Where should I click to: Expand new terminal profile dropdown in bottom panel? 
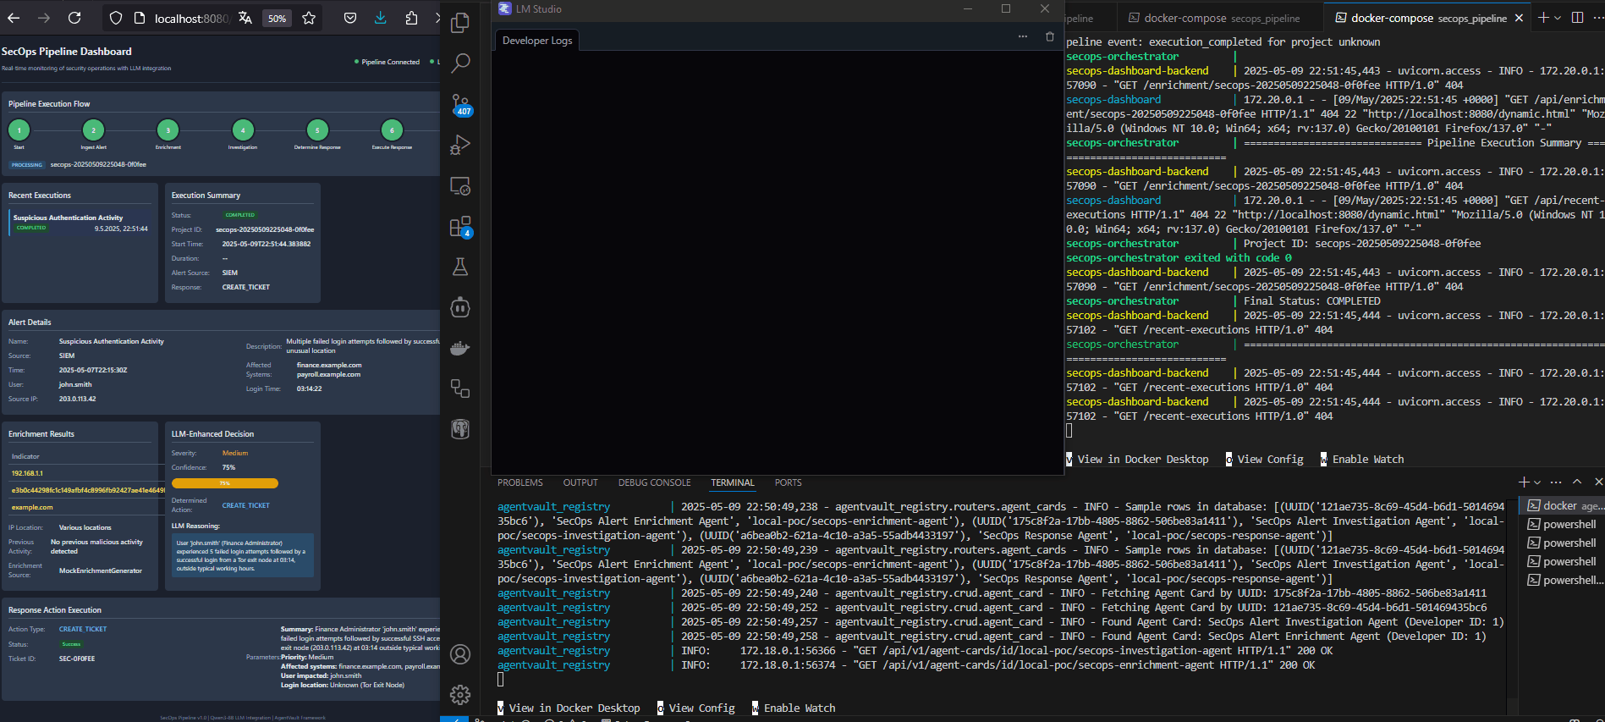(x=1537, y=482)
